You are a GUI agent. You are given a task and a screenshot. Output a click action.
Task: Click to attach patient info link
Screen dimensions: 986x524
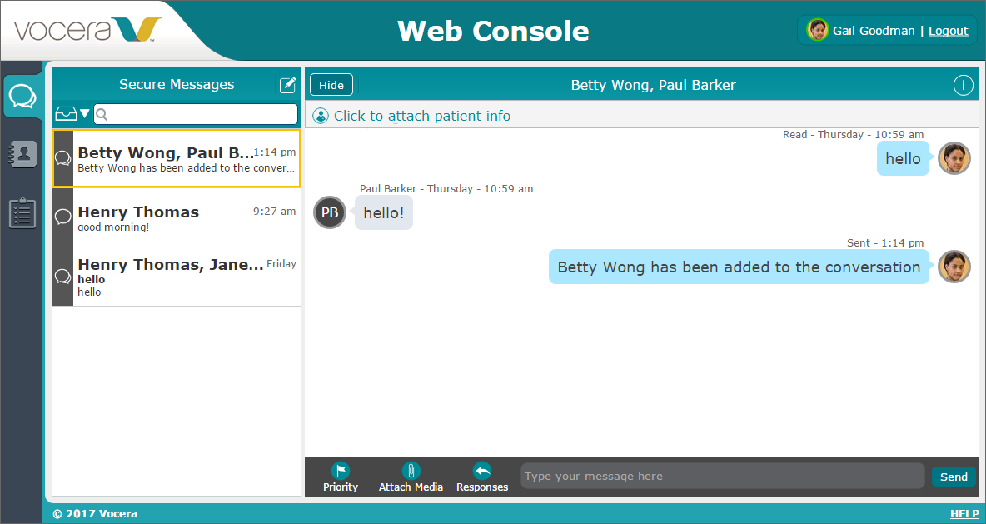pos(422,116)
